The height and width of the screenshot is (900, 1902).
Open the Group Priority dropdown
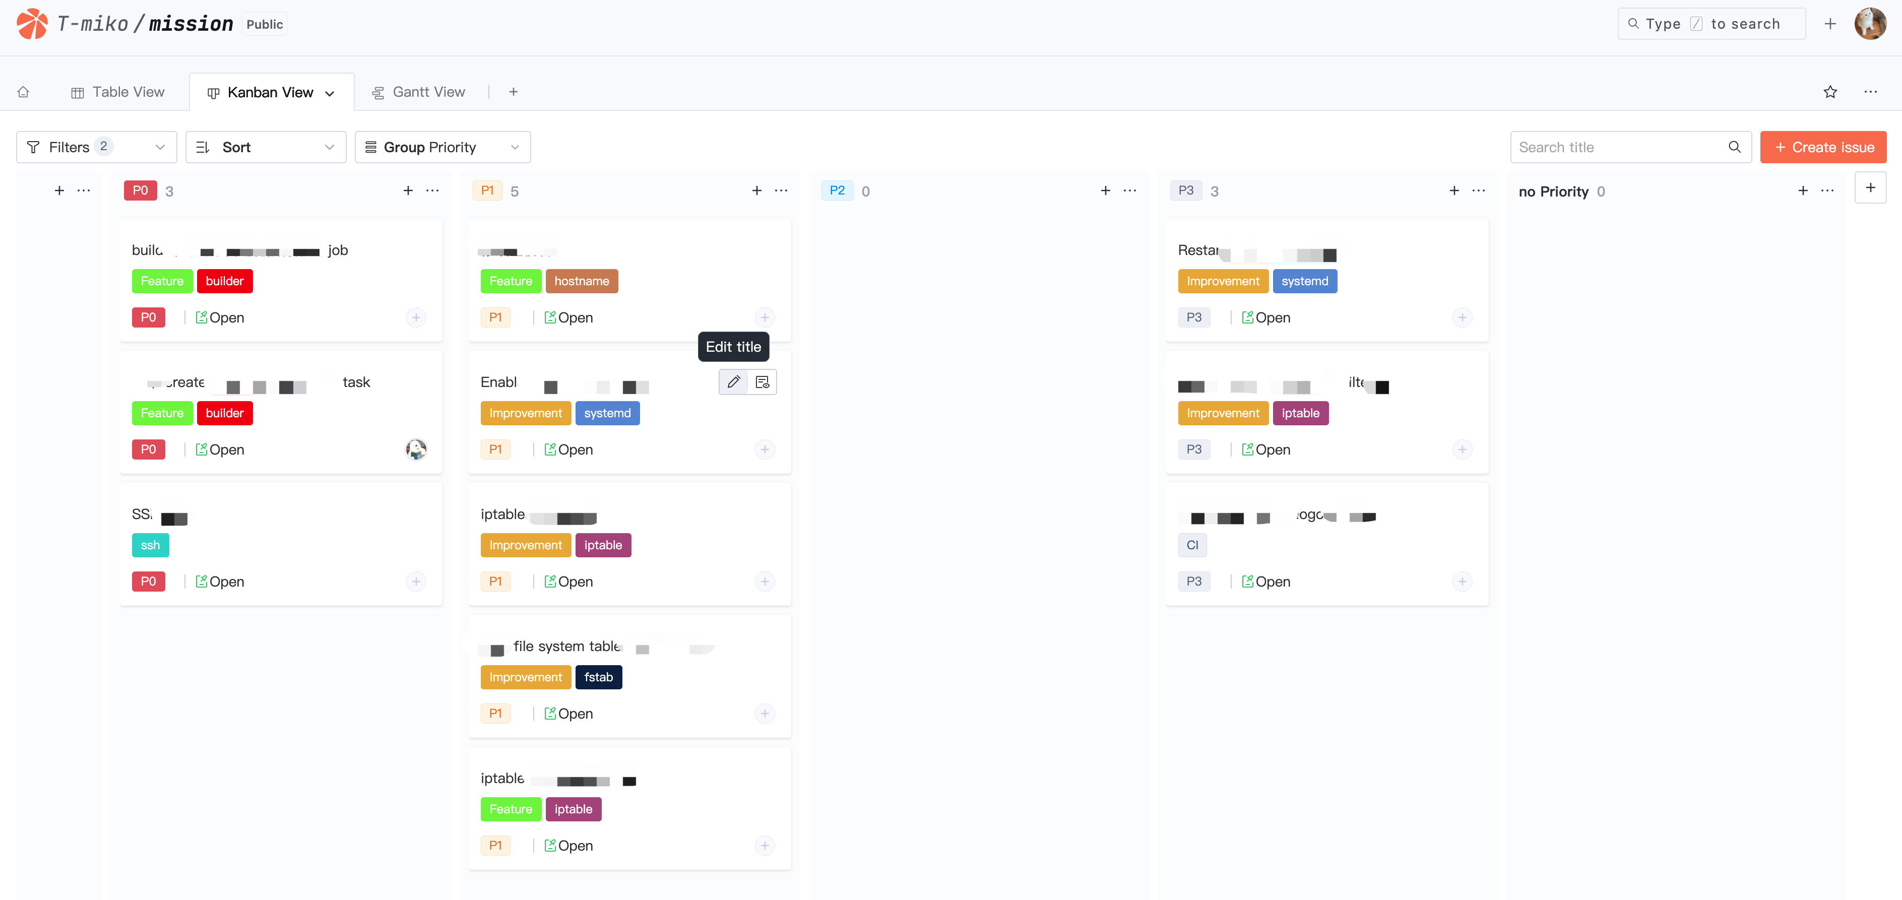[x=442, y=147]
